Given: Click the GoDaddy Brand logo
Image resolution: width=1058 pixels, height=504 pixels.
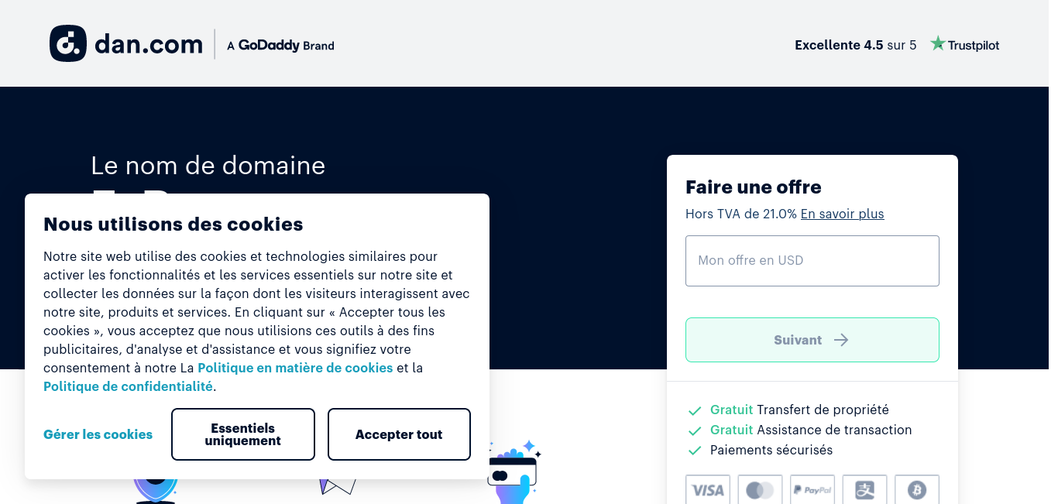Looking at the screenshot, I should pyautogui.click(x=280, y=45).
